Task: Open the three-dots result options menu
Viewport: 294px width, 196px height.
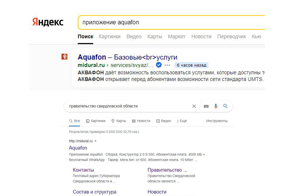Action: (x=167, y=65)
